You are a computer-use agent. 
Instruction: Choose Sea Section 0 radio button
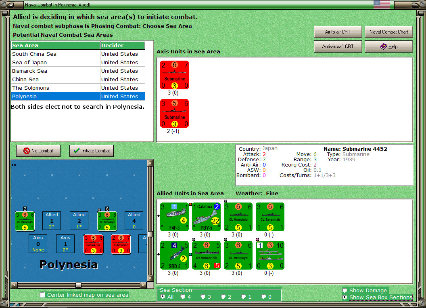pos(263,297)
